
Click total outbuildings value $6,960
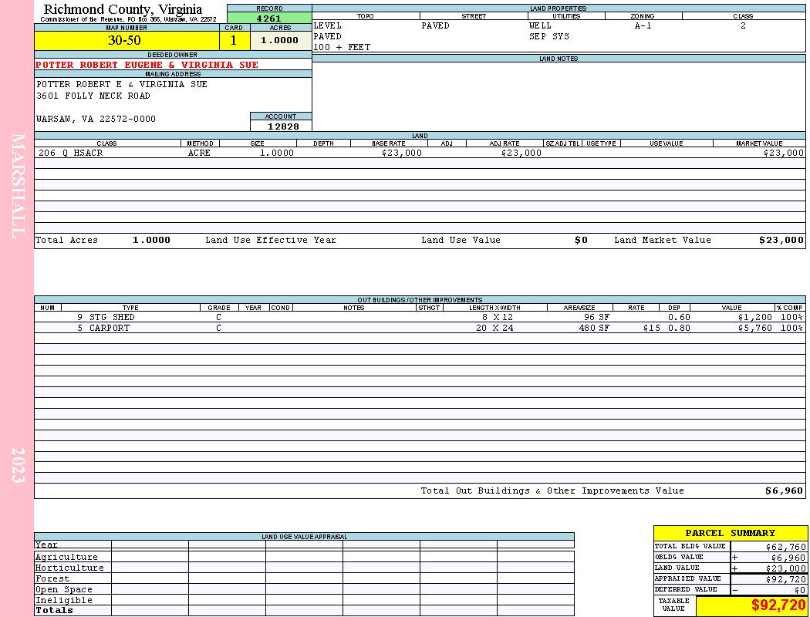click(785, 491)
